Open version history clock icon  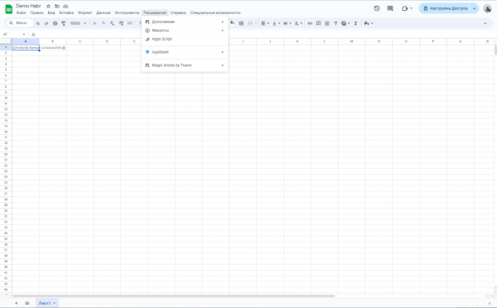(x=377, y=8)
